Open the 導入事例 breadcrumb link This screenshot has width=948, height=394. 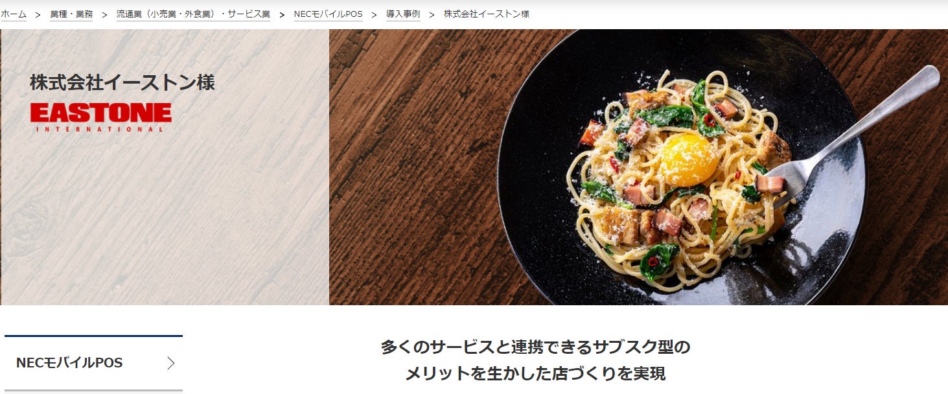click(403, 14)
